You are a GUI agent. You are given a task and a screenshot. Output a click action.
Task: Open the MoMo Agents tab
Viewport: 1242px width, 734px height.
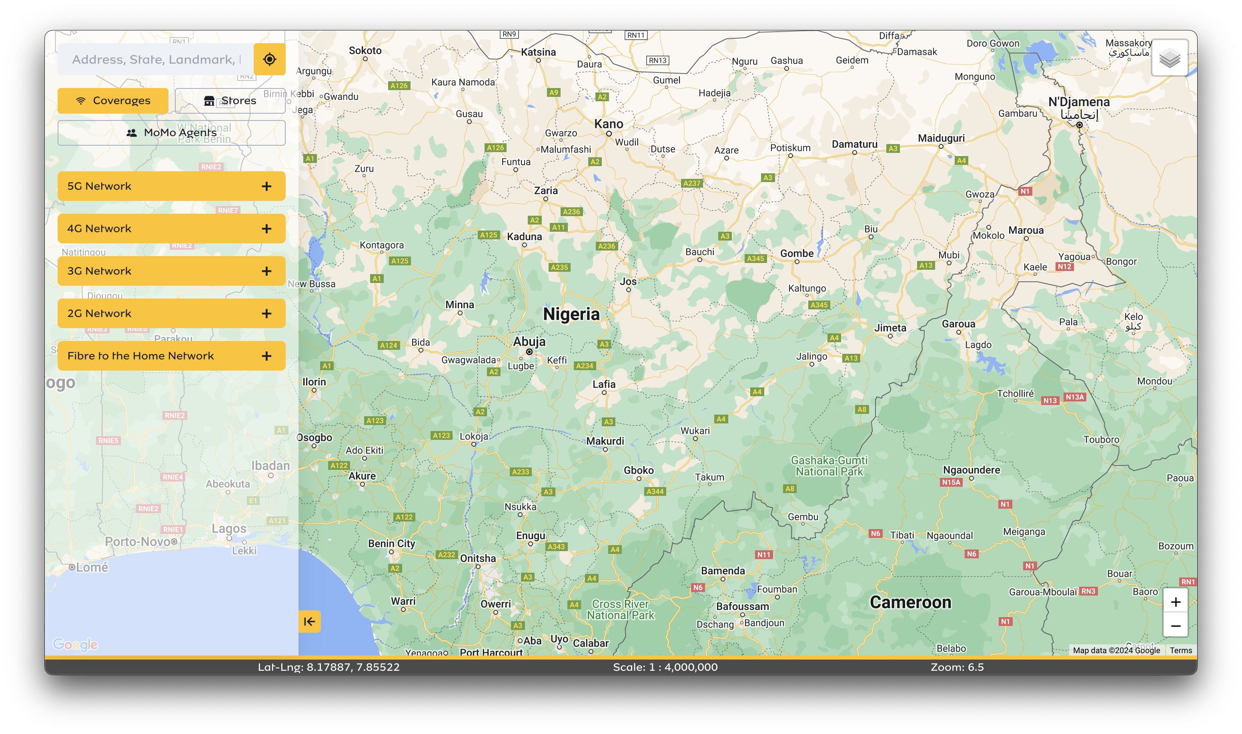pos(172,132)
